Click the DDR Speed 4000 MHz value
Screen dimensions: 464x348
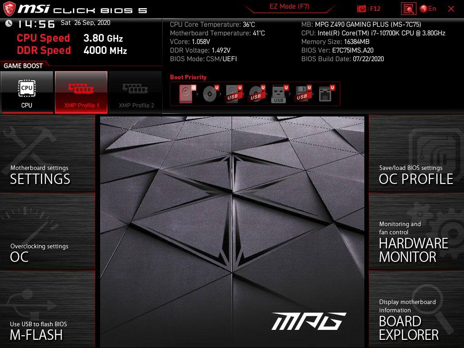[105, 50]
